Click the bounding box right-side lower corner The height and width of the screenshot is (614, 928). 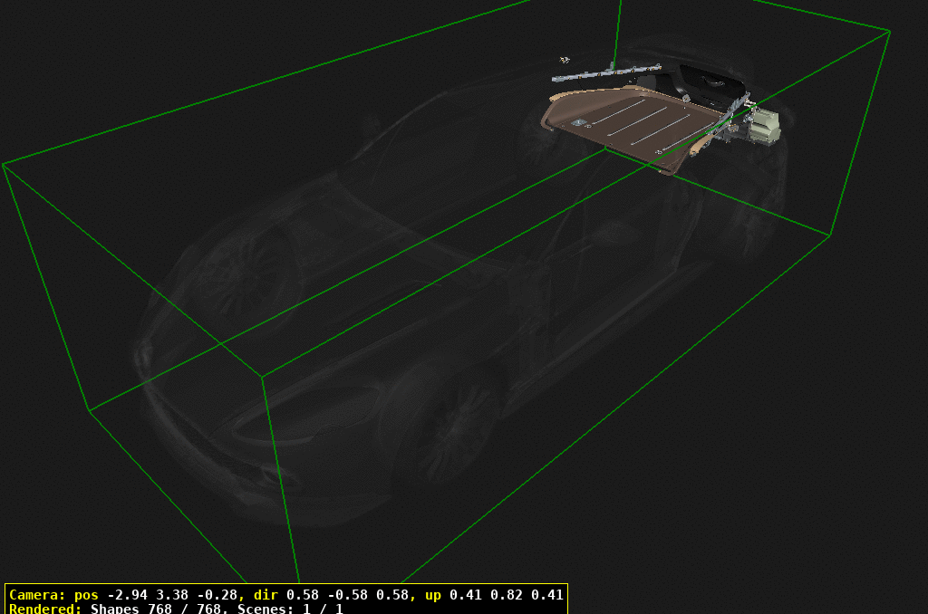[x=830, y=235]
